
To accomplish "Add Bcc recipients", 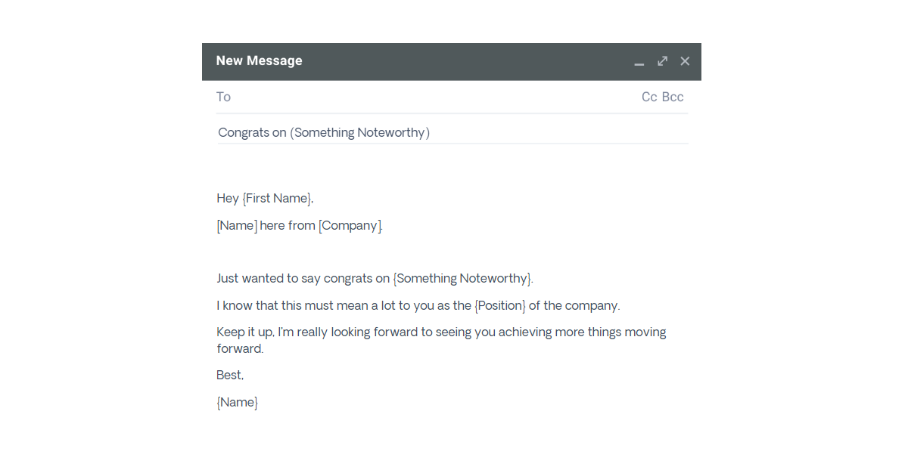I will click(673, 97).
